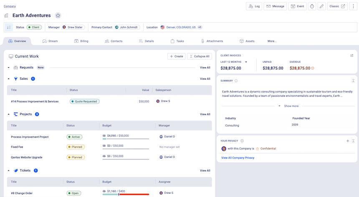Image resolution: width=359 pixels, height=197 pixels.
Task: Click the Event button
Action: pos(297,6)
